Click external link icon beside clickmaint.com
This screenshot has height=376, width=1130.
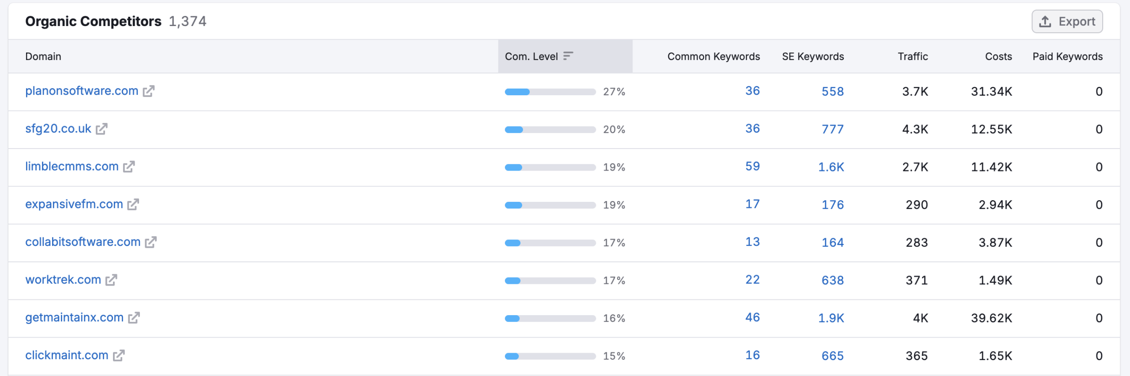click(119, 356)
